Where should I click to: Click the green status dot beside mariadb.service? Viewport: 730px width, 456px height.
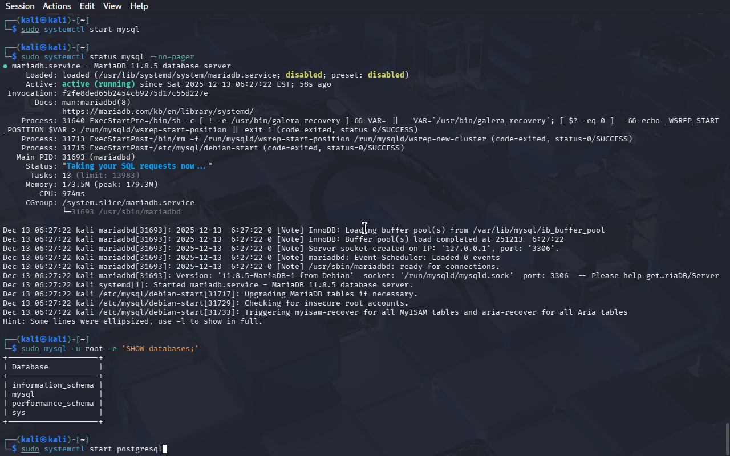point(5,66)
